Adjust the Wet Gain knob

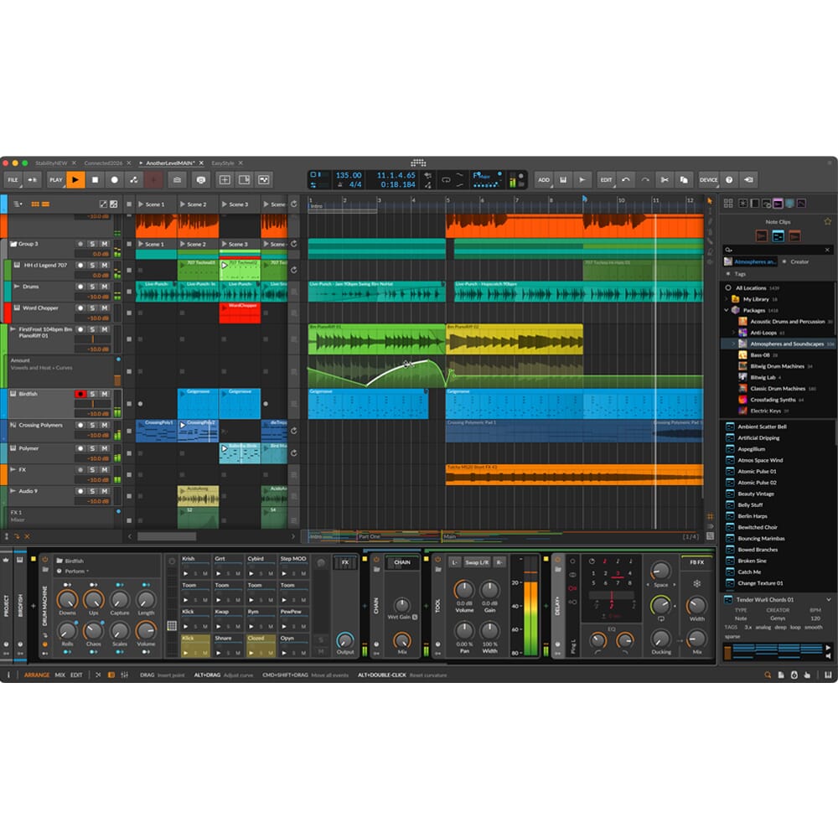(402, 605)
